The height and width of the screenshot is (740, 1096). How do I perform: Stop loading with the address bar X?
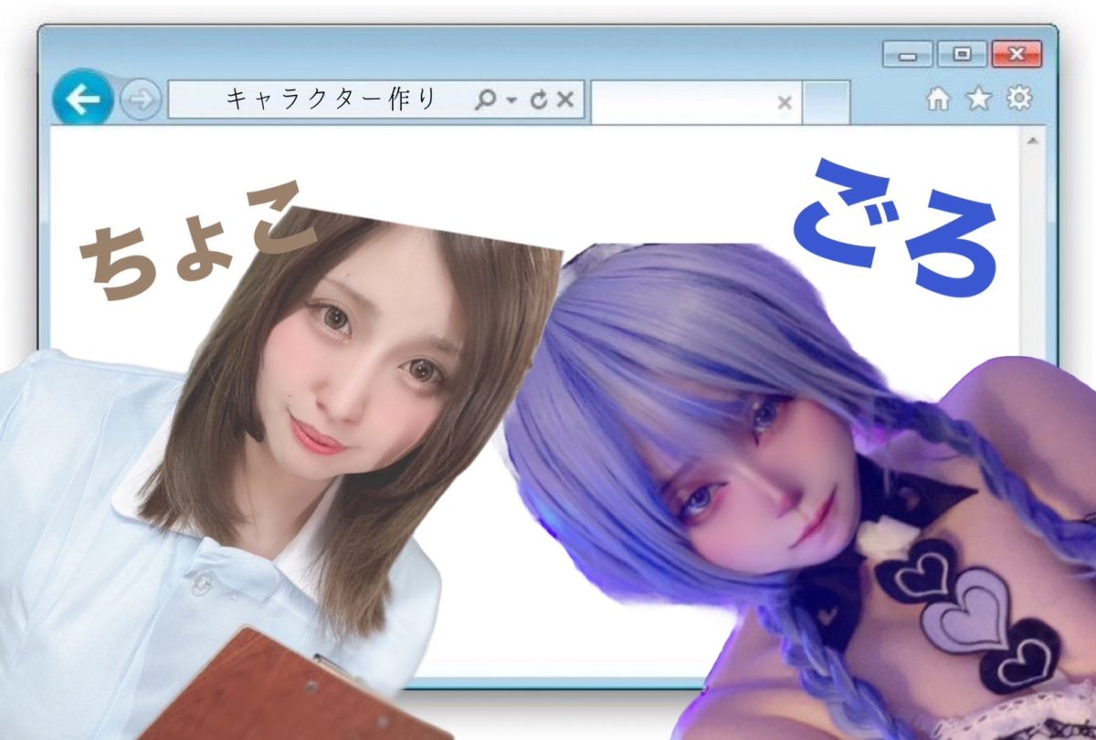[565, 99]
